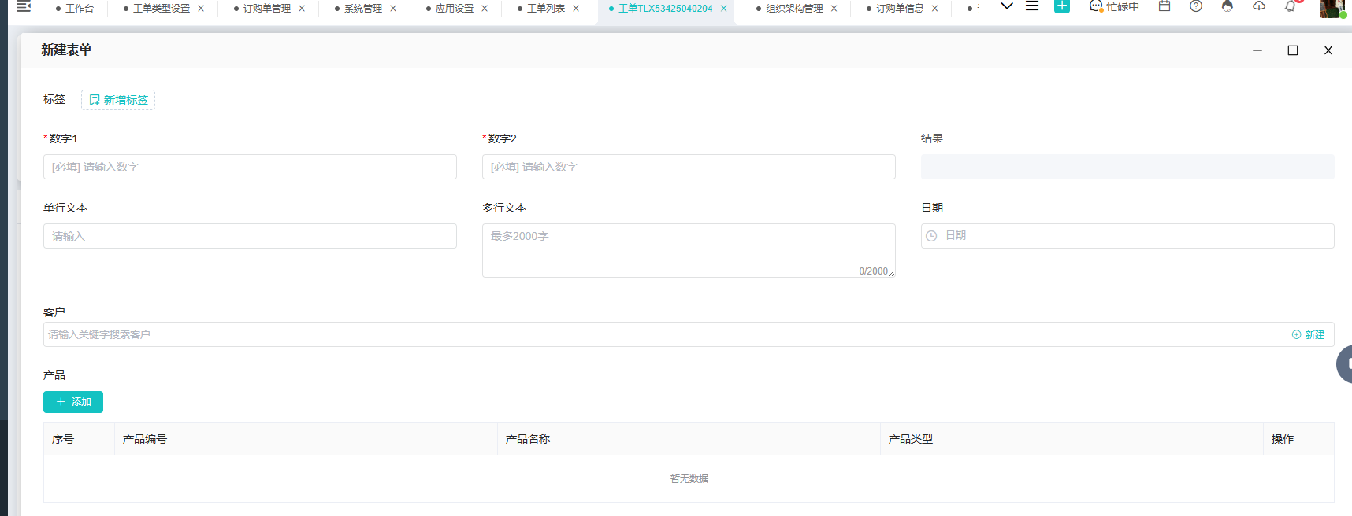Image resolution: width=1352 pixels, height=516 pixels.
Task: Minimize the 新建表单 dialog
Action: click(x=1257, y=50)
